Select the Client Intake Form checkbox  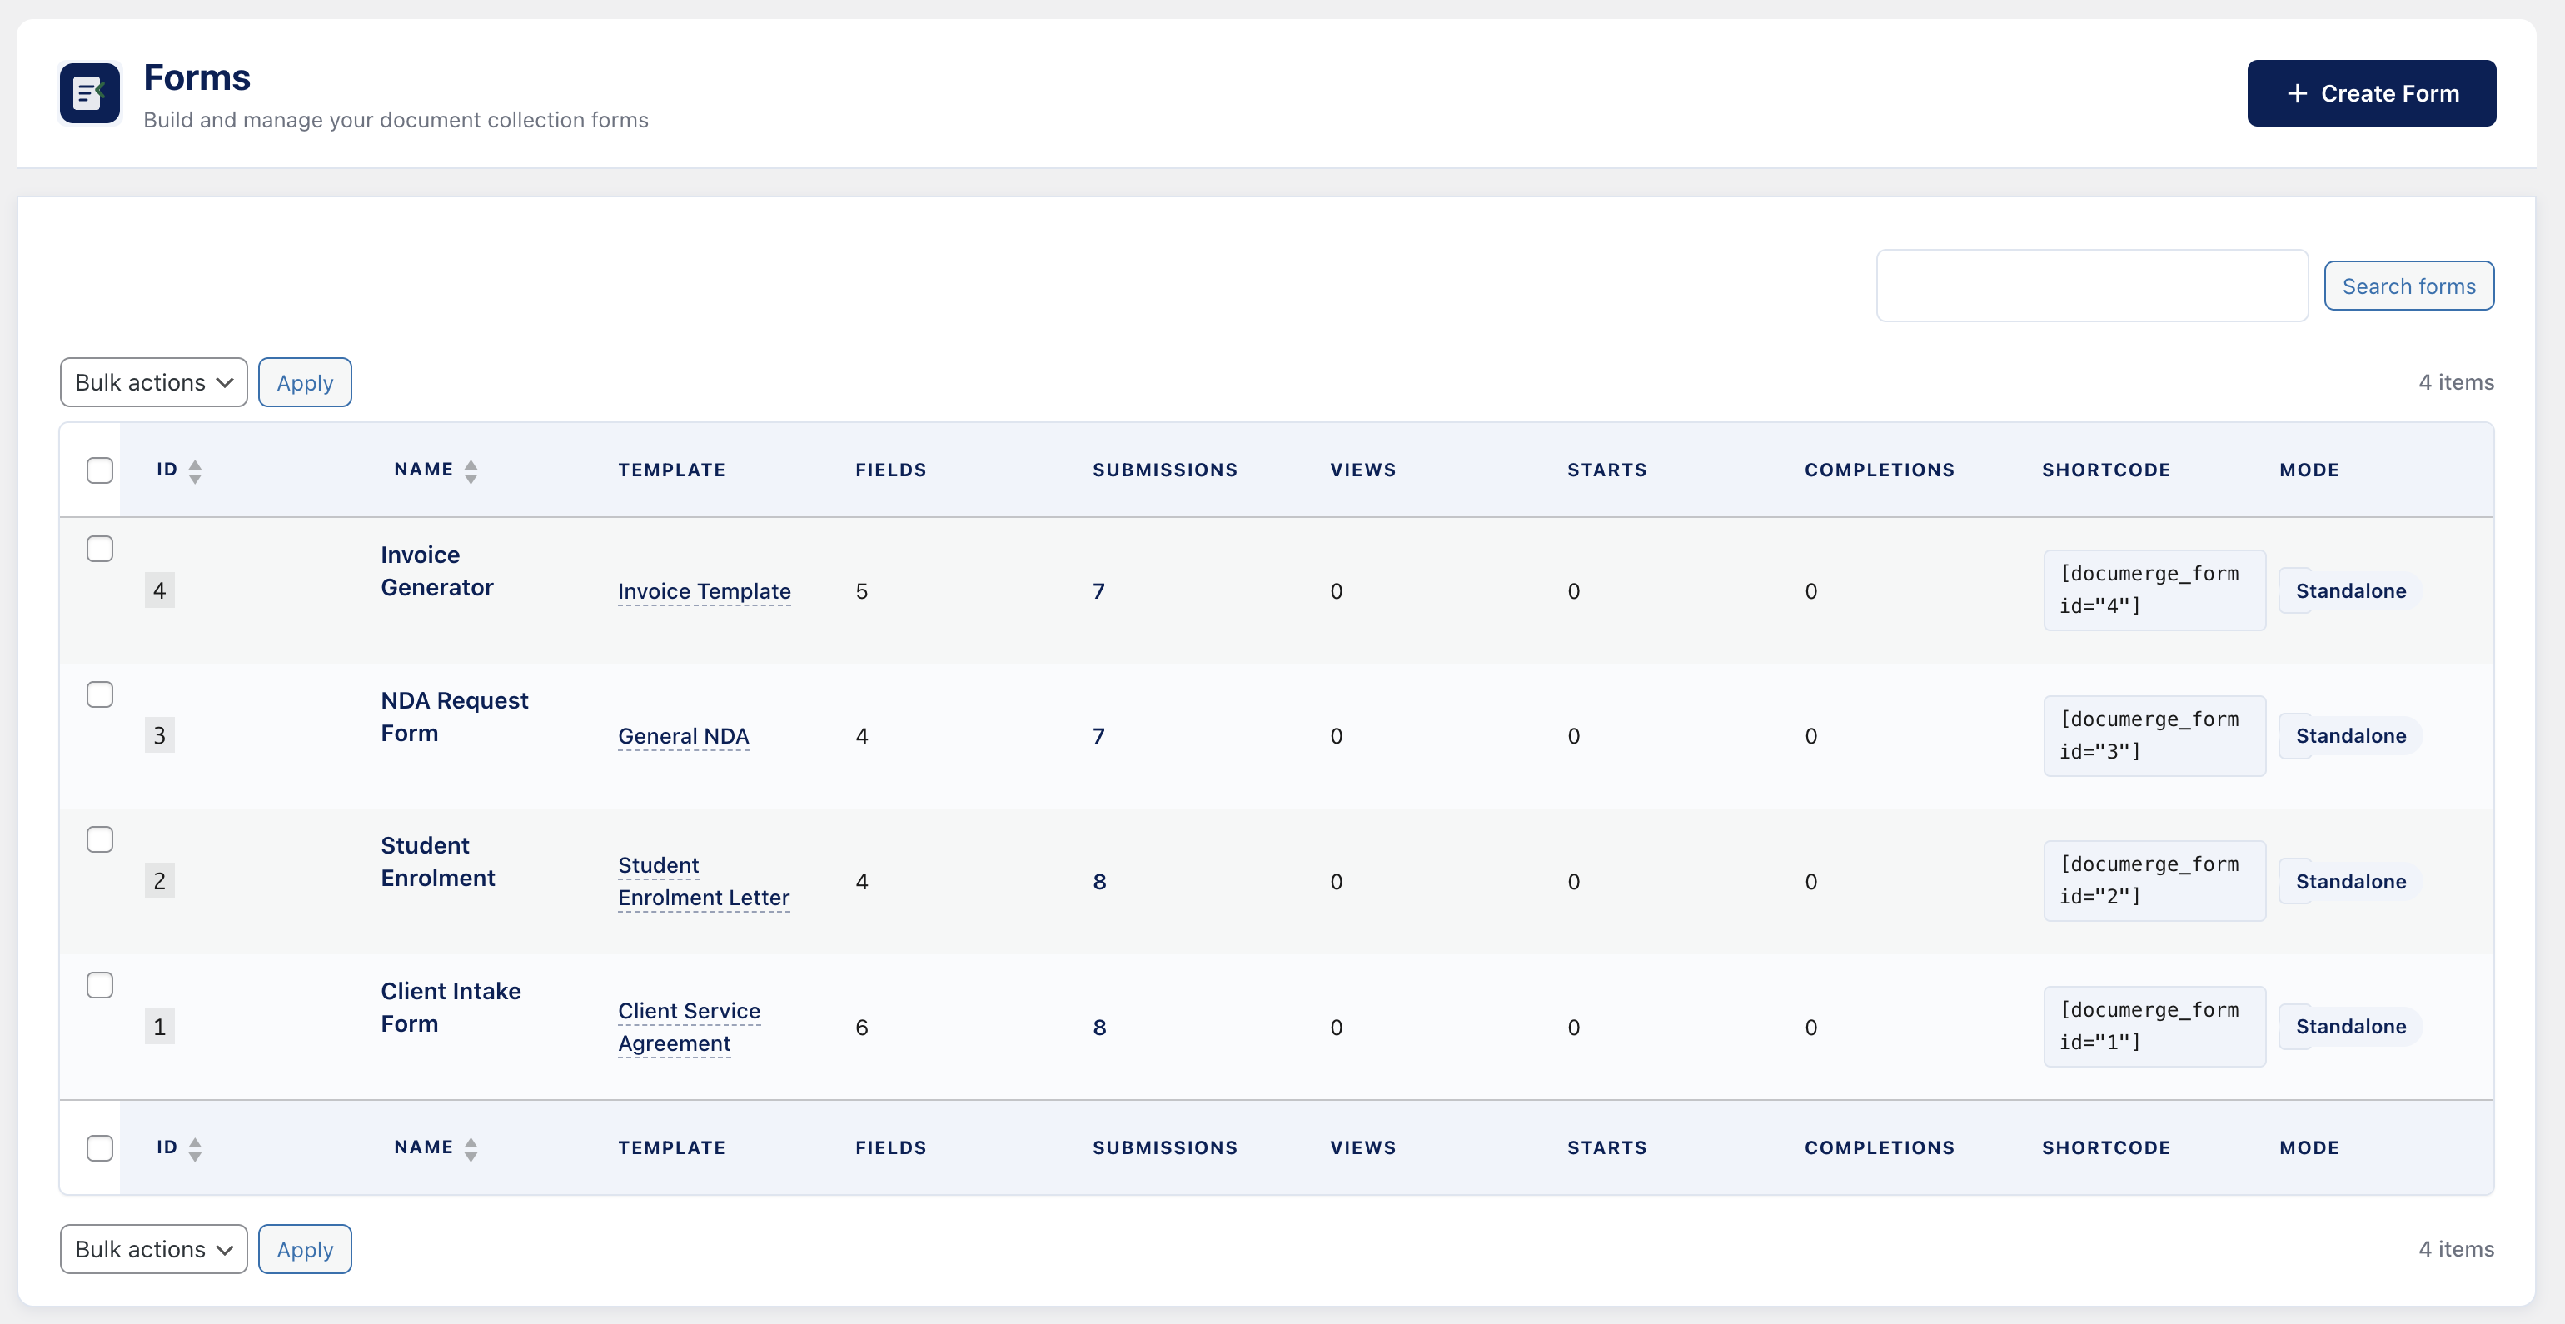click(x=100, y=984)
